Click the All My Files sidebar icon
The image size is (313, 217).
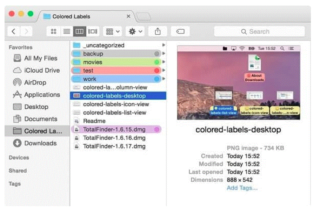pyautogui.click(x=17, y=58)
